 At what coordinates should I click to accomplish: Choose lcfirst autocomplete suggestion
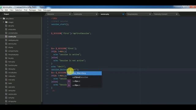[x=85, y=81]
